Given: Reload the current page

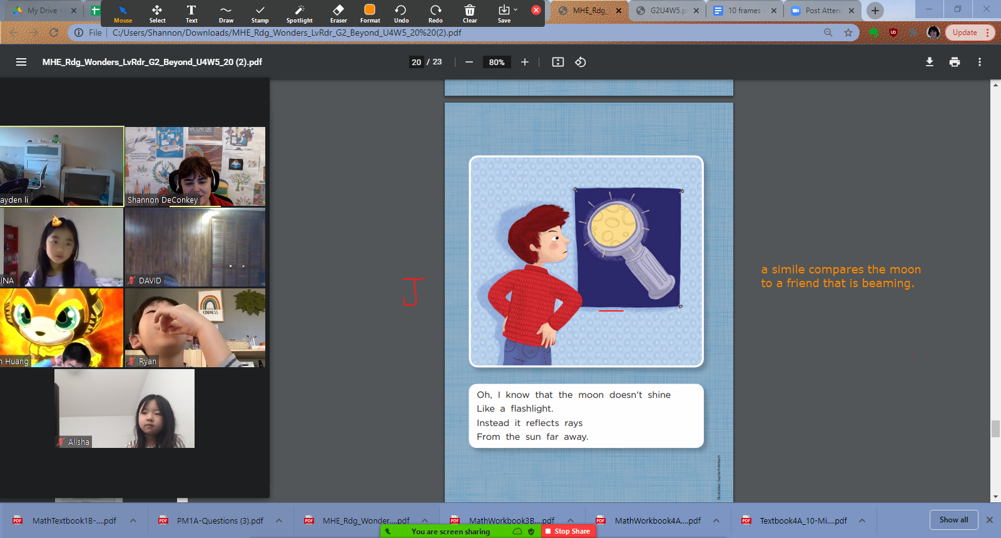Looking at the screenshot, I should tap(54, 33).
